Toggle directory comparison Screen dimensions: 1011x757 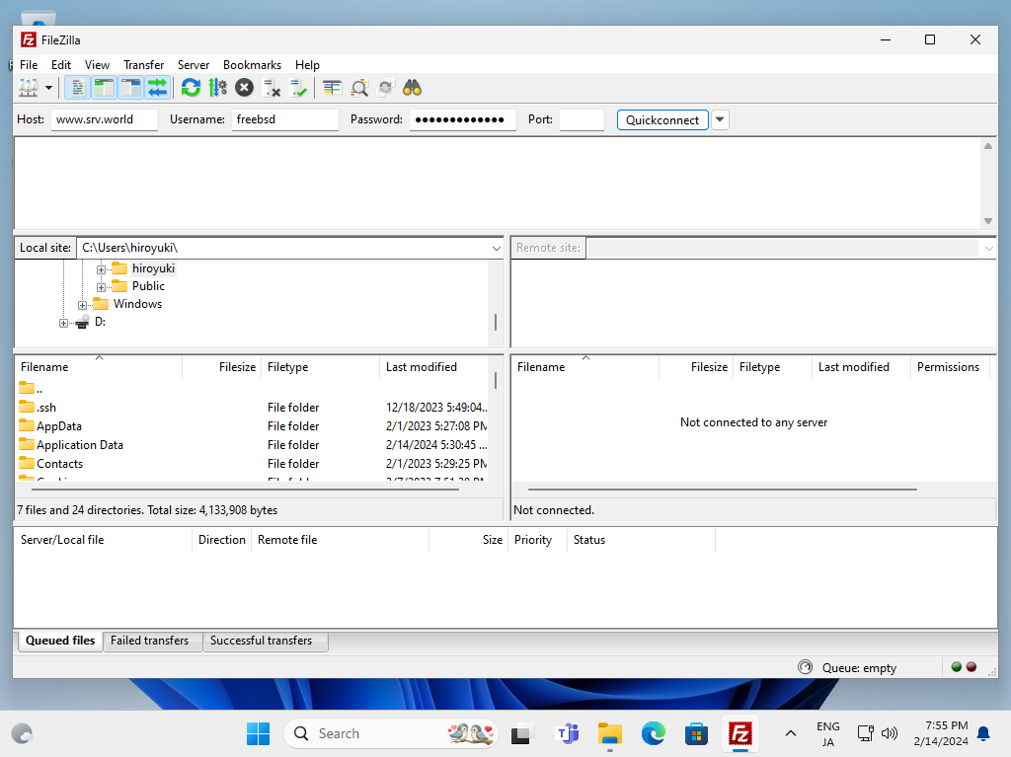click(x=359, y=88)
